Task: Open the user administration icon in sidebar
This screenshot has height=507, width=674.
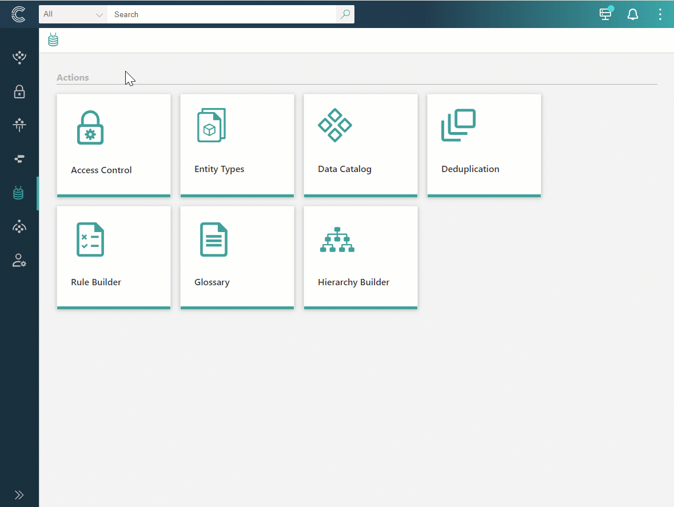Action: [x=19, y=260]
